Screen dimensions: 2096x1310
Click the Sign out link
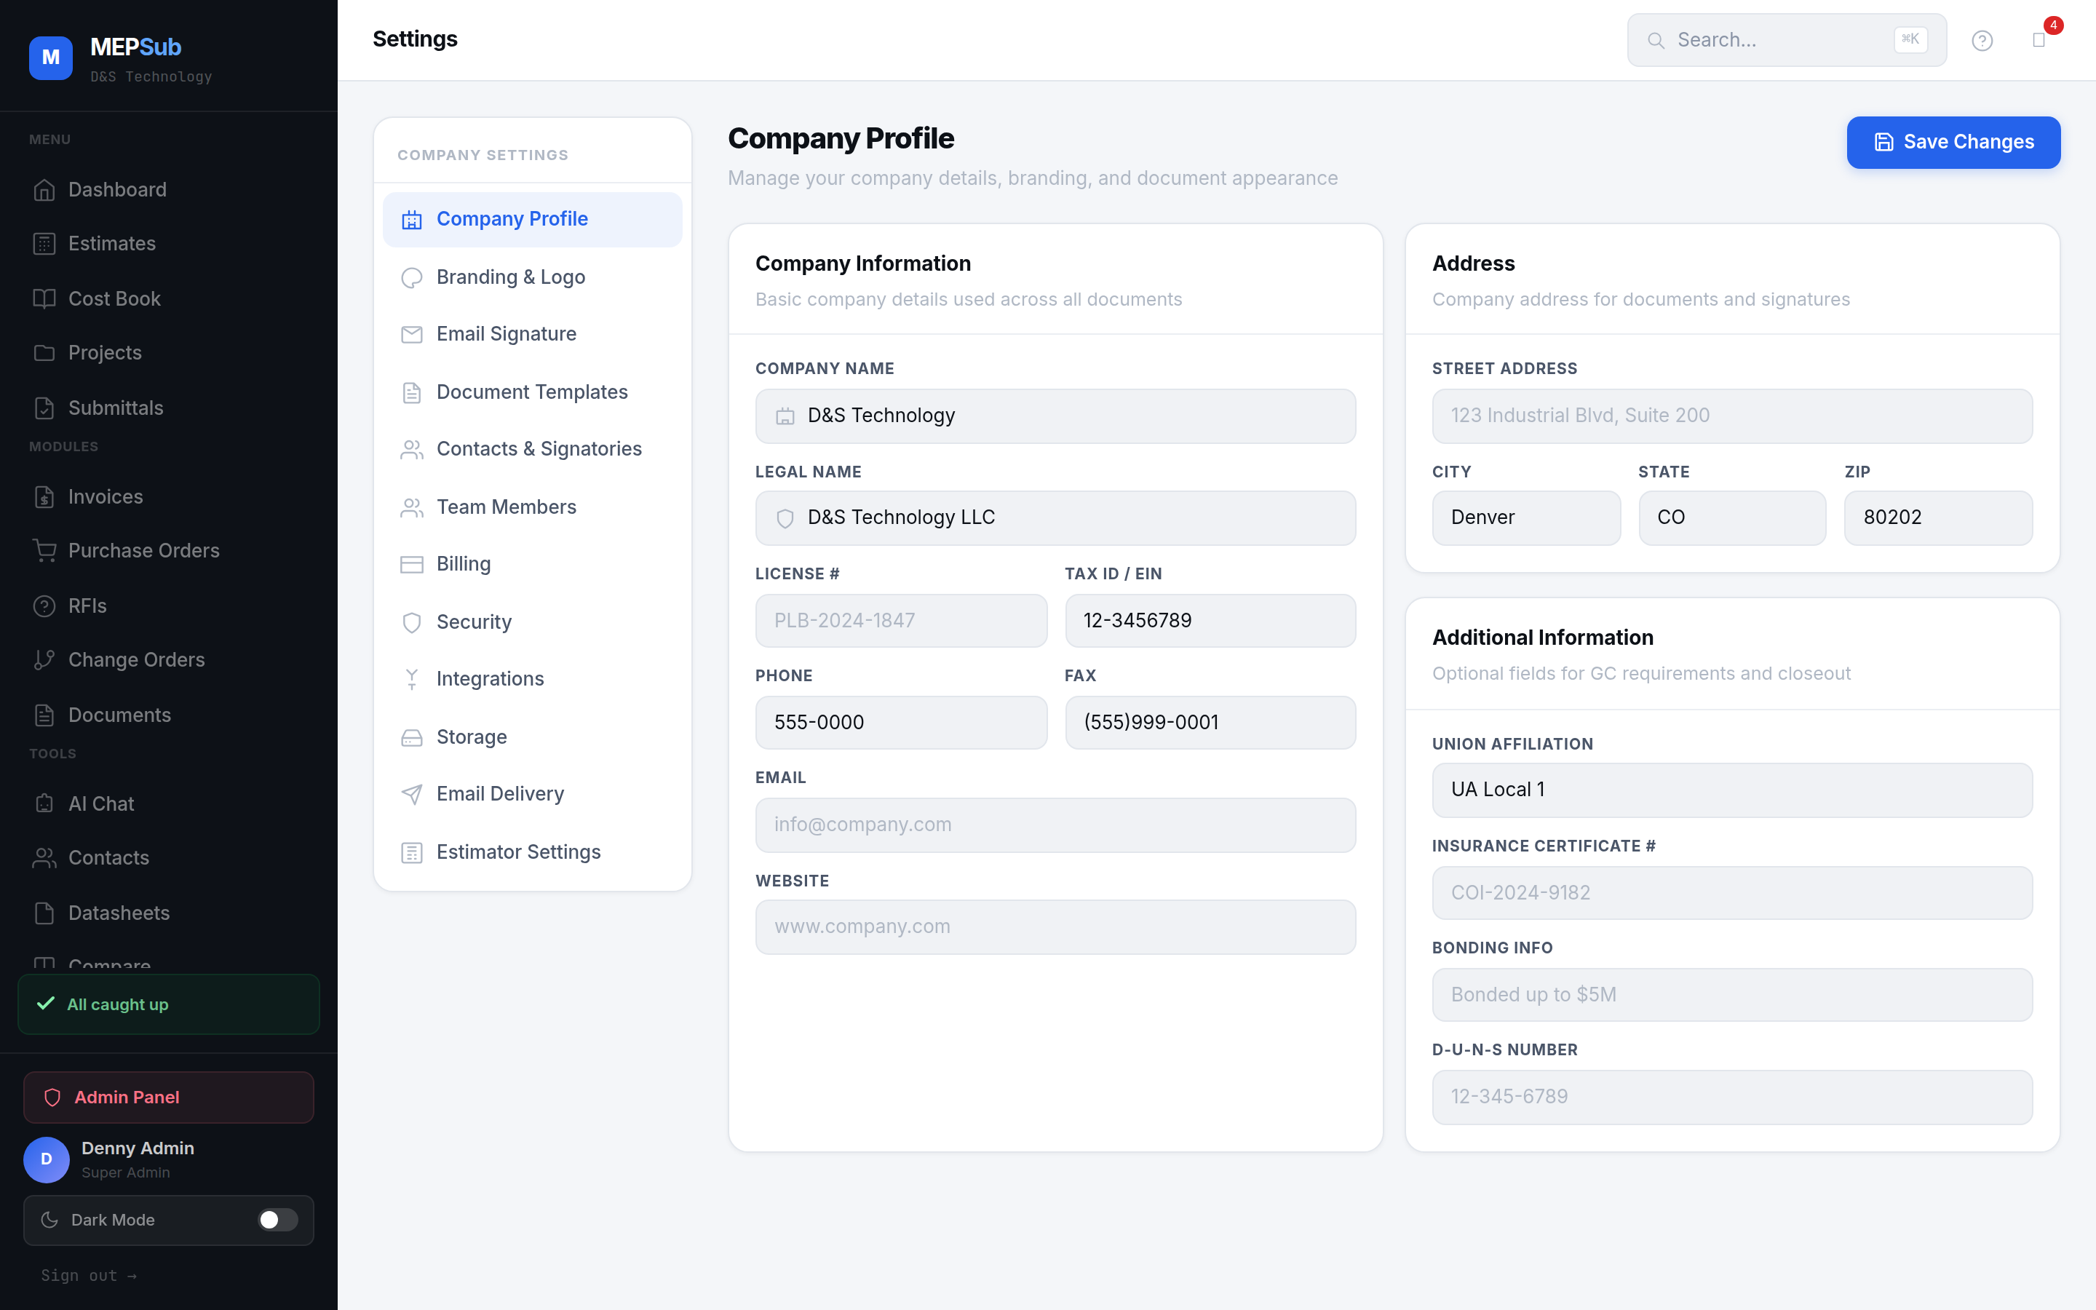90,1274
